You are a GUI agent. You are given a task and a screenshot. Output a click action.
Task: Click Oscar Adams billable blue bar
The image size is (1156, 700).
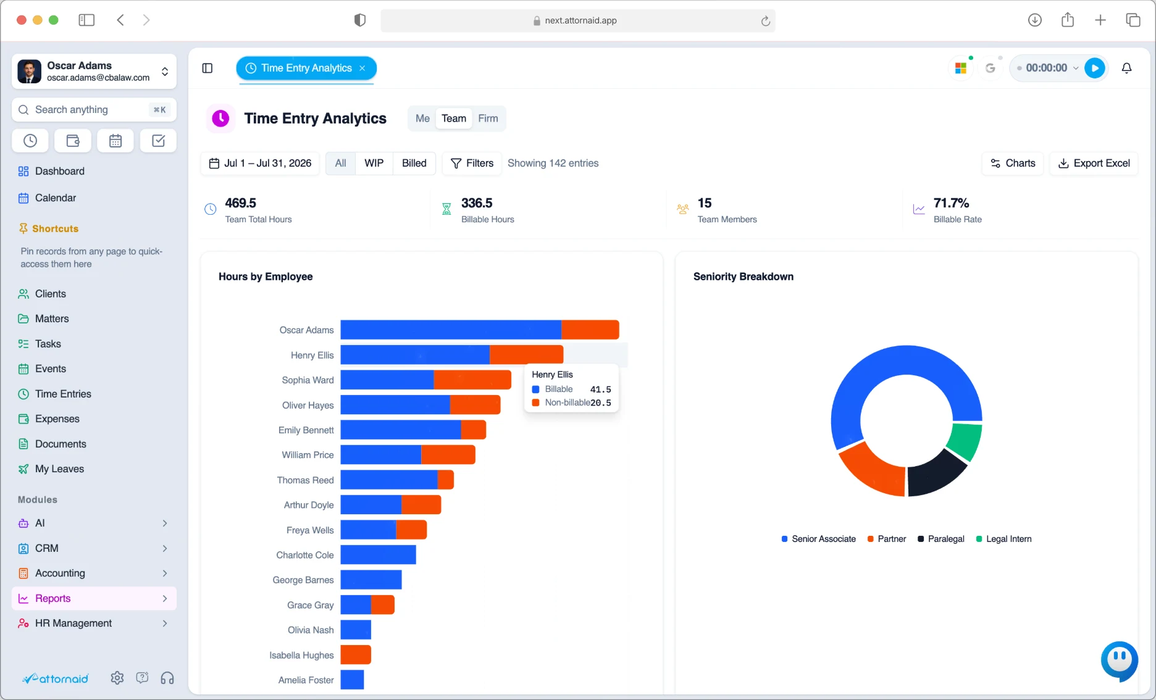coord(451,330)
